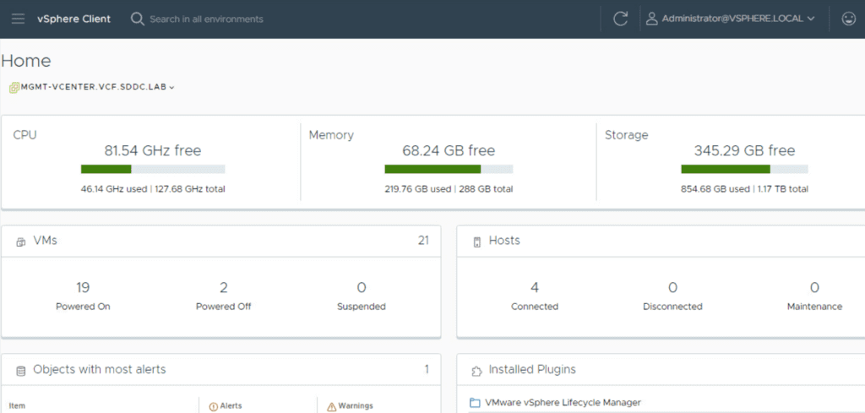Click the Objects with most alerts title
Image resolution: width=865 pixels, height=413 pixels.
point(100,369)
